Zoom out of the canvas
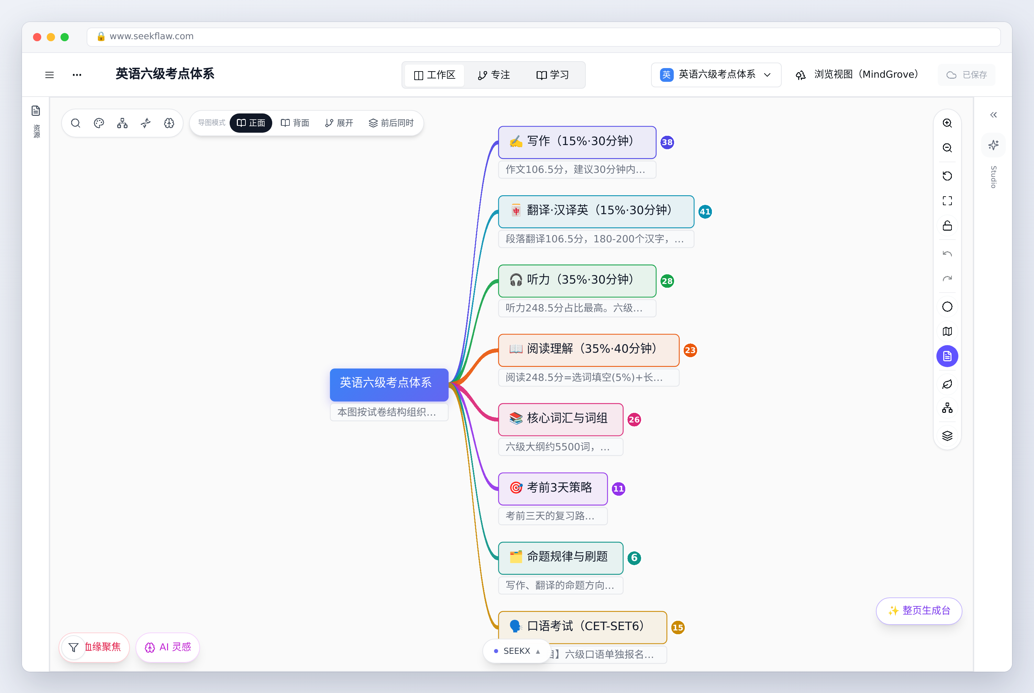Viewport: 1034px width, 693px height. [947, 147]
